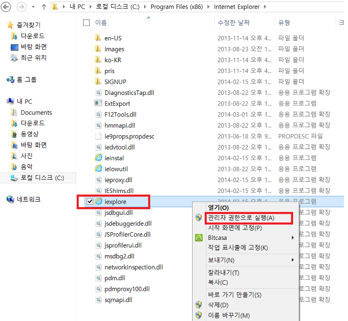Click Program Files (x86) breadcrumb
The height and width of the screenshot is (321, 348).
177,7
